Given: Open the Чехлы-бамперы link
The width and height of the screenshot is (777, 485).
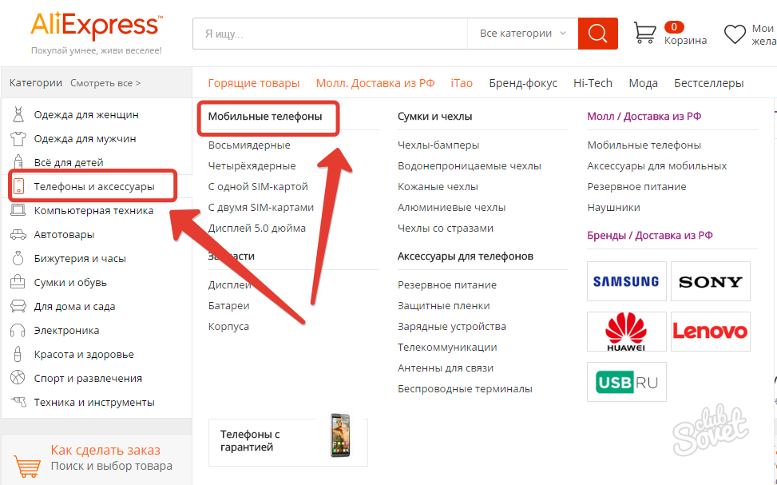Looking at the screenshot, I should tap(438, 145).
